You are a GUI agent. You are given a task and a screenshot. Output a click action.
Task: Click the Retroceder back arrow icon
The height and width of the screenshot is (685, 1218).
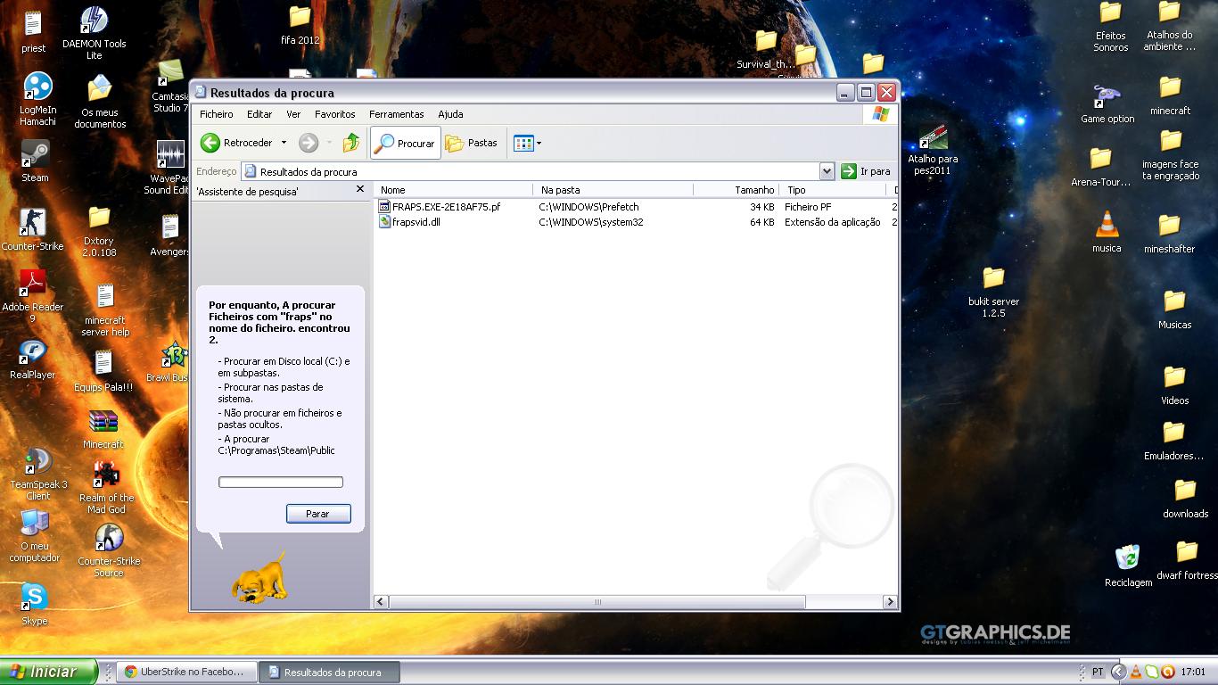(x=210, y=143)
